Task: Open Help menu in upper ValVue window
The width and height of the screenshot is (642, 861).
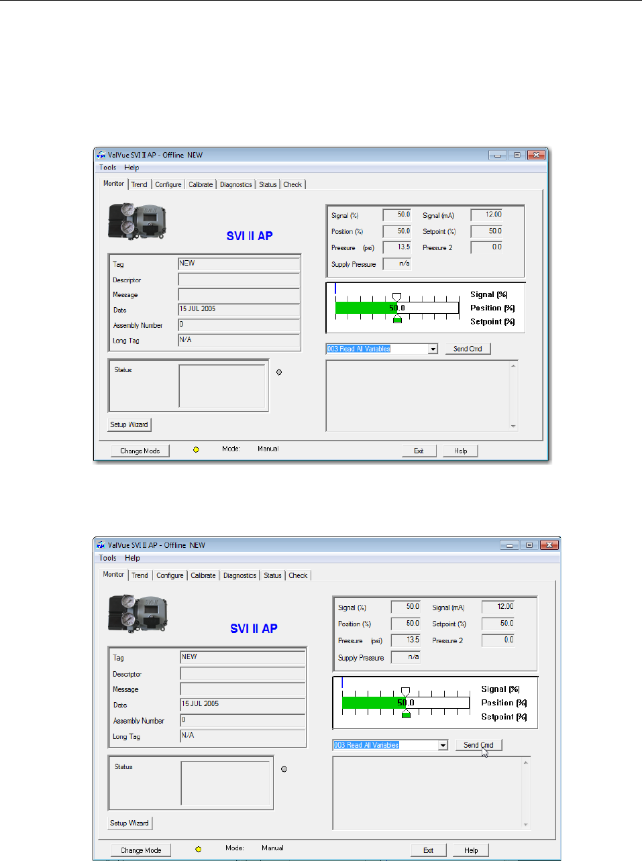Action: tap(131, 168)
